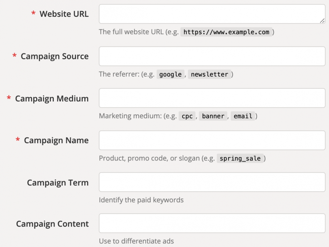Click the Campaign Term input field
Viewport: 329px width, 247px height.
tap(212, 182)
